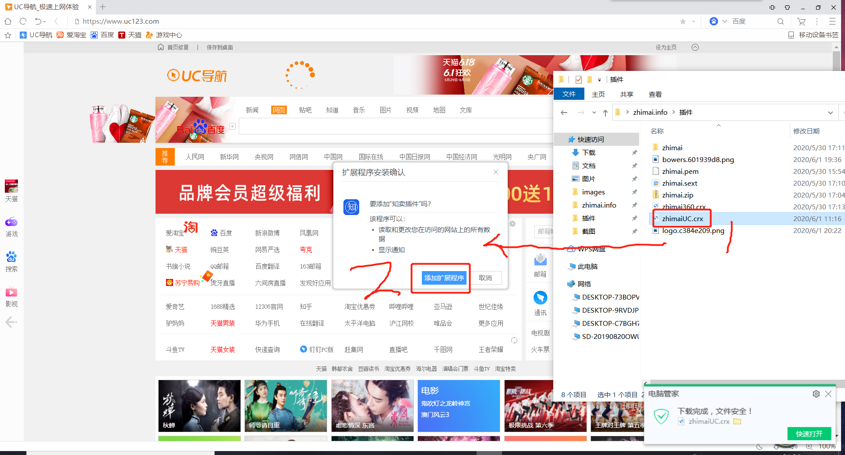Open dropdown beside the Baidu logo
The image size is (845, 455).
pyautogui.click(x=233, y=127)
